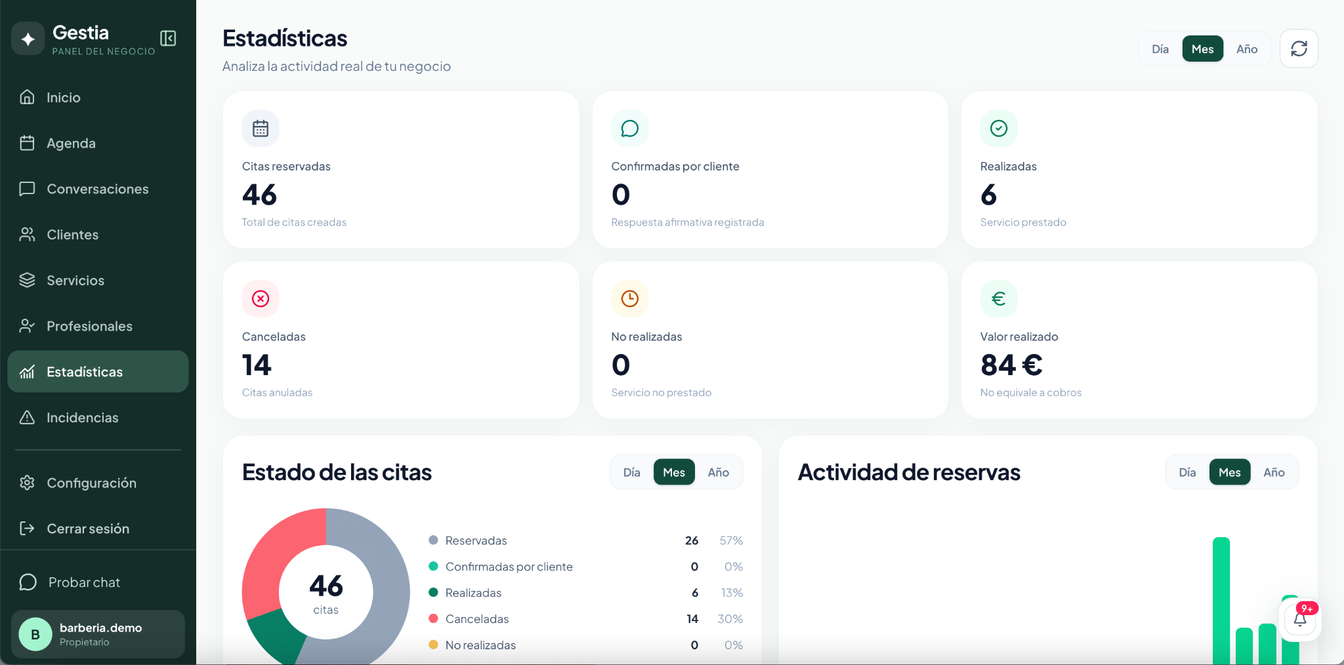Click the No realizadas clock icon

pos(629,299)
